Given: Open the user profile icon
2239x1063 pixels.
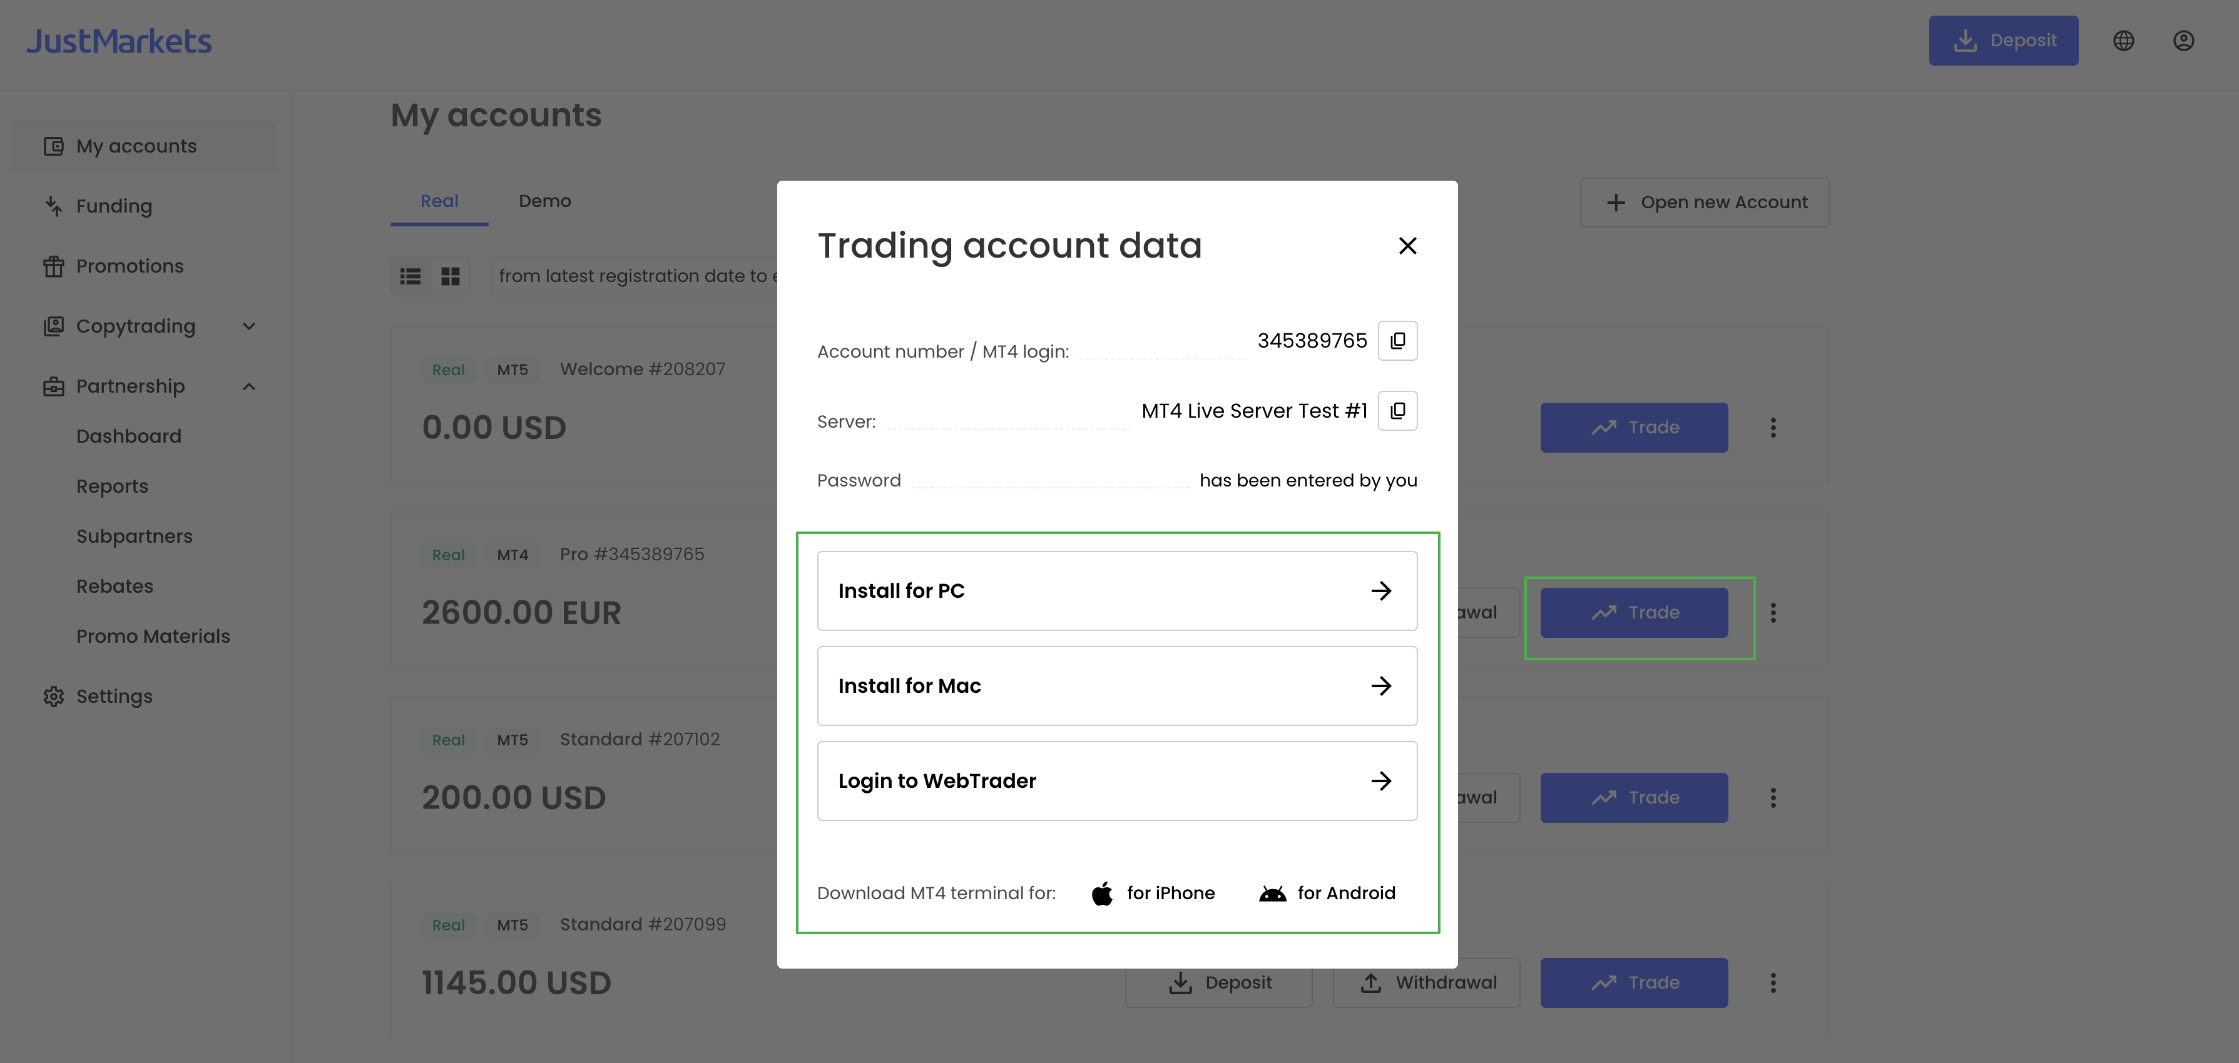Looking at the screenshot, I should [x=2183, y=41].
